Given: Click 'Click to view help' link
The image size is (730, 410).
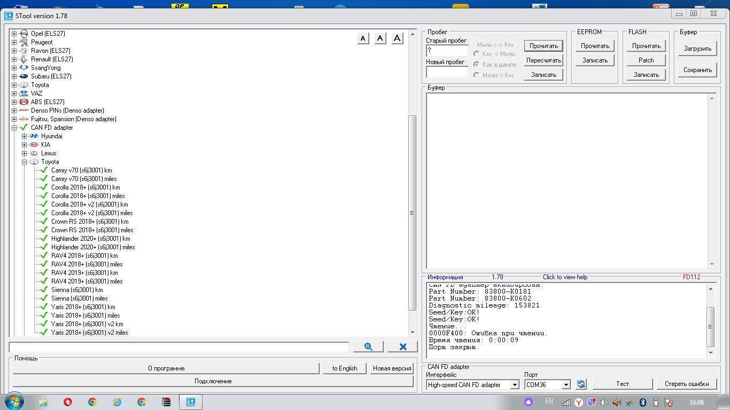Looking at the screenshot, I should click(x=565, y=277).
